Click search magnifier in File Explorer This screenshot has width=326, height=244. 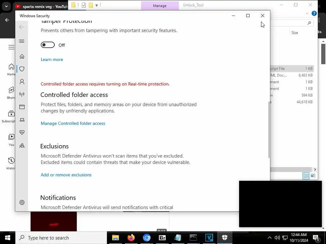309,23
